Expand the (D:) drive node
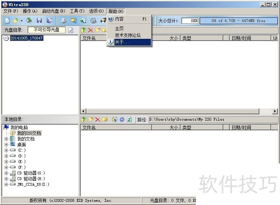Screen dimensions: 280x205 [6, 156]
